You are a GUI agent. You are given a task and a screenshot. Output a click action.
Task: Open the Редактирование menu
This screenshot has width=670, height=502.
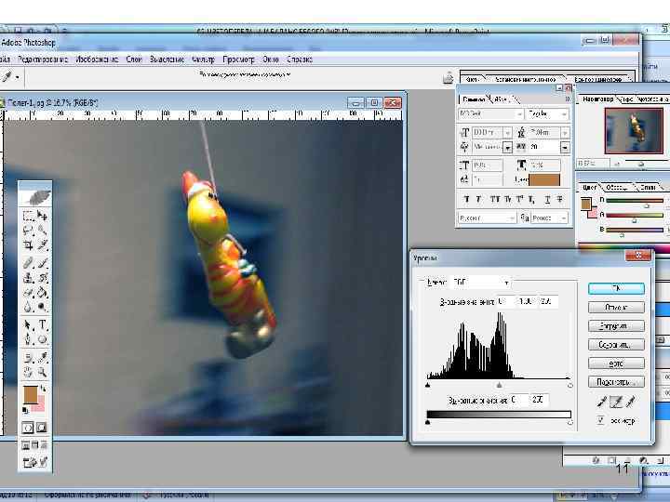[43, 59]
